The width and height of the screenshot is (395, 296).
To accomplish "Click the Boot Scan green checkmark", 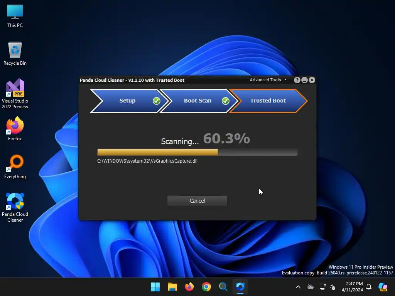I will pos(225,101).
